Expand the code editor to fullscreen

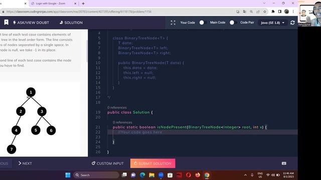173,22
